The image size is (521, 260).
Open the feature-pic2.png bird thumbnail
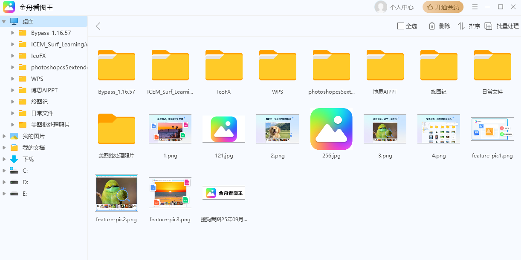pos(116,193)
